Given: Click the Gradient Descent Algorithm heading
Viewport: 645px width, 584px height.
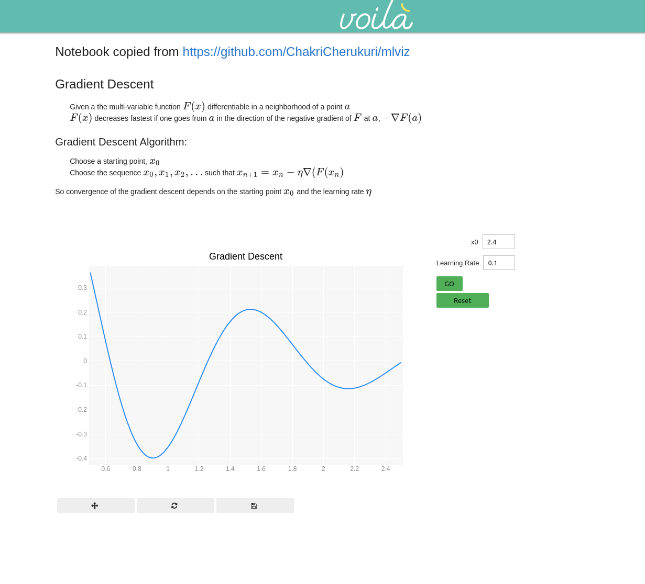Looking at the screenshot, I should coord(121,142).
